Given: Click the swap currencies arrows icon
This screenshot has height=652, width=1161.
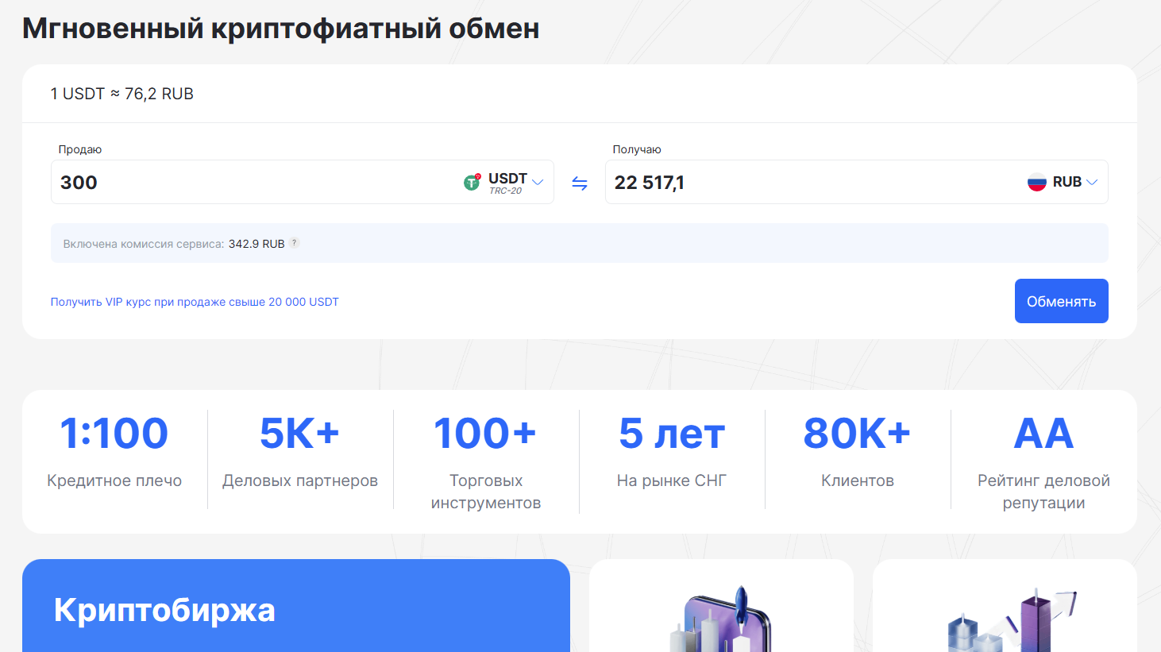Looking at the screenshot, I should pyautogui.click(x=580, y=183).
